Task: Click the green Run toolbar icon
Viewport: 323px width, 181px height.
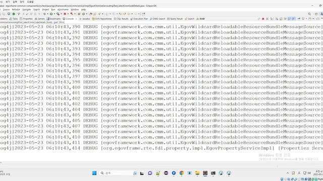Action: [x=51, y=14]
